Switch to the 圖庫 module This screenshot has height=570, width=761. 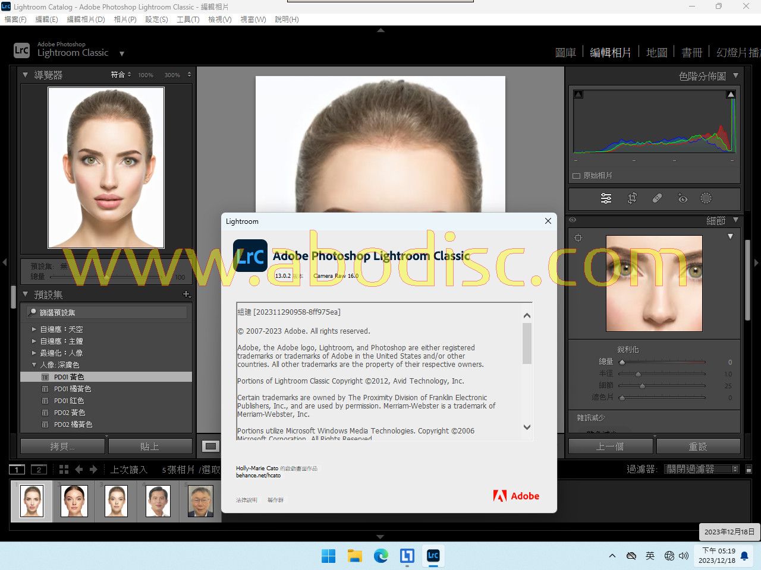[x=565, y=52]
